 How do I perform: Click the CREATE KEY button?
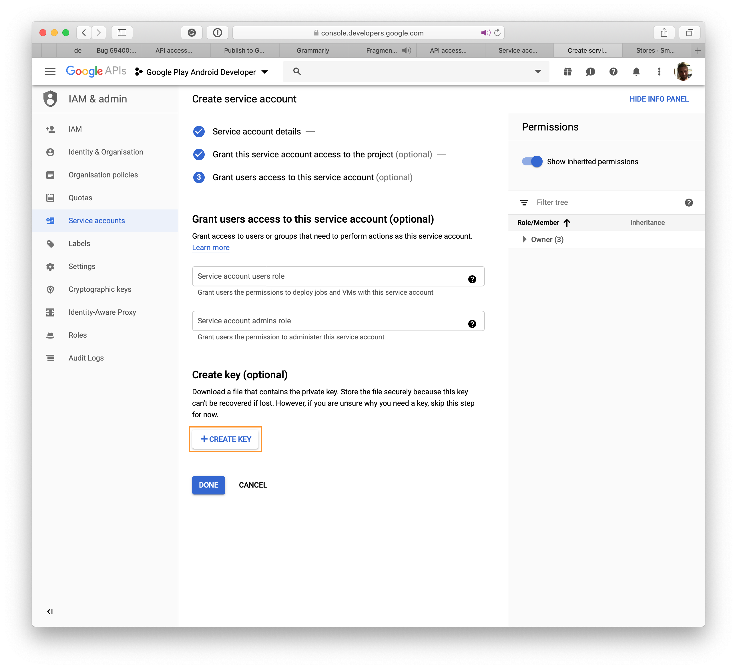[x=226, y=439]
